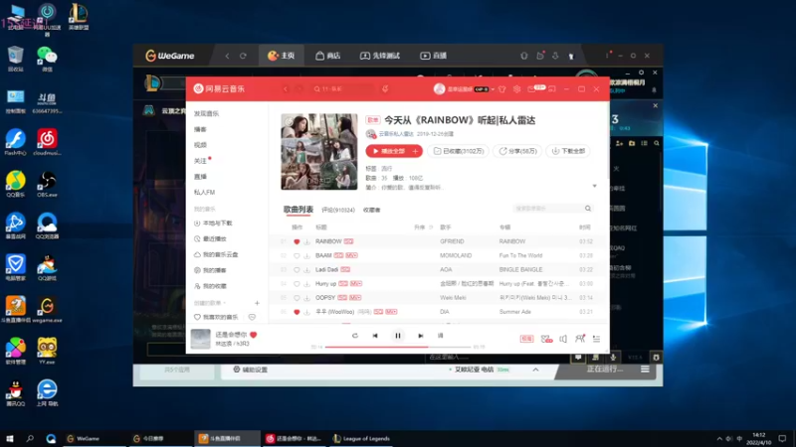Download the RAINBOW song via its row icon

[306, 241]
